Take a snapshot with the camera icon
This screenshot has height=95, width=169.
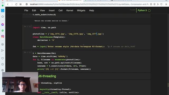(x=151, y=4)
